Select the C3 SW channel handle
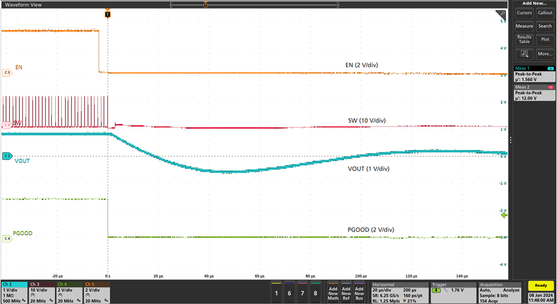 pos(7,126)
